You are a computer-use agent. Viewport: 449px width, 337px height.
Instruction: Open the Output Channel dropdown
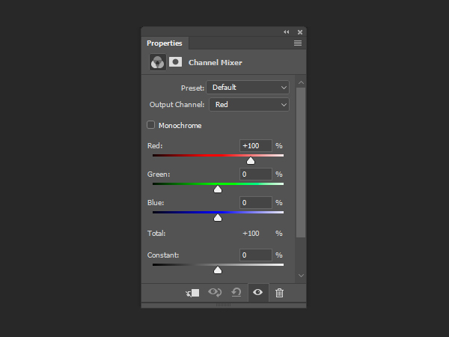pyautogui.click(x=249, y=105)
